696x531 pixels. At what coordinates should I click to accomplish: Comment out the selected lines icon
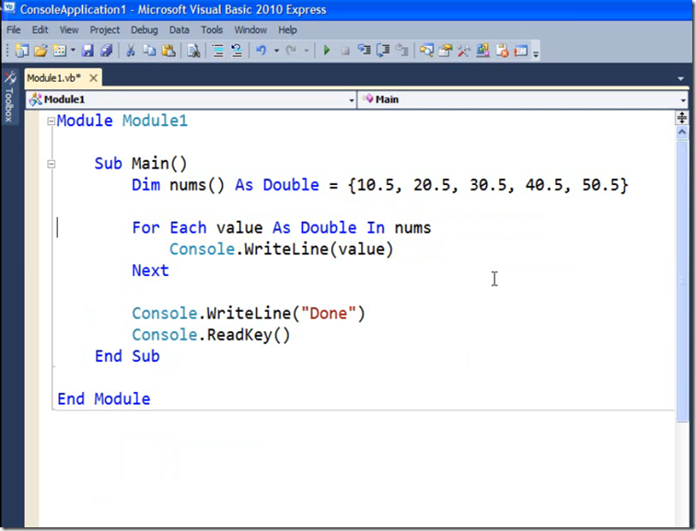[x=217, y=51]
